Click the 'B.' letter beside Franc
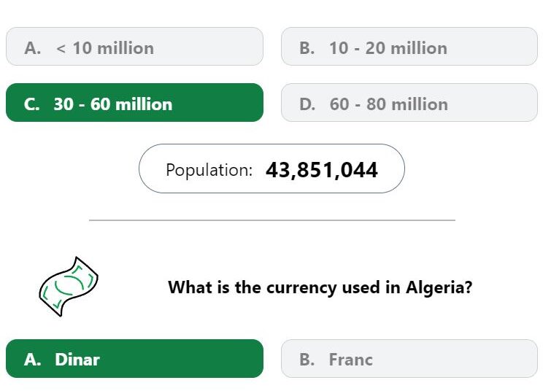This screenshot has width=543, height=391. click(x=307, y=360)
